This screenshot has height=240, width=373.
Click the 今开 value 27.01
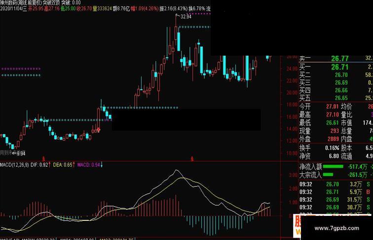pyautogui.click(x=333, y=106)
